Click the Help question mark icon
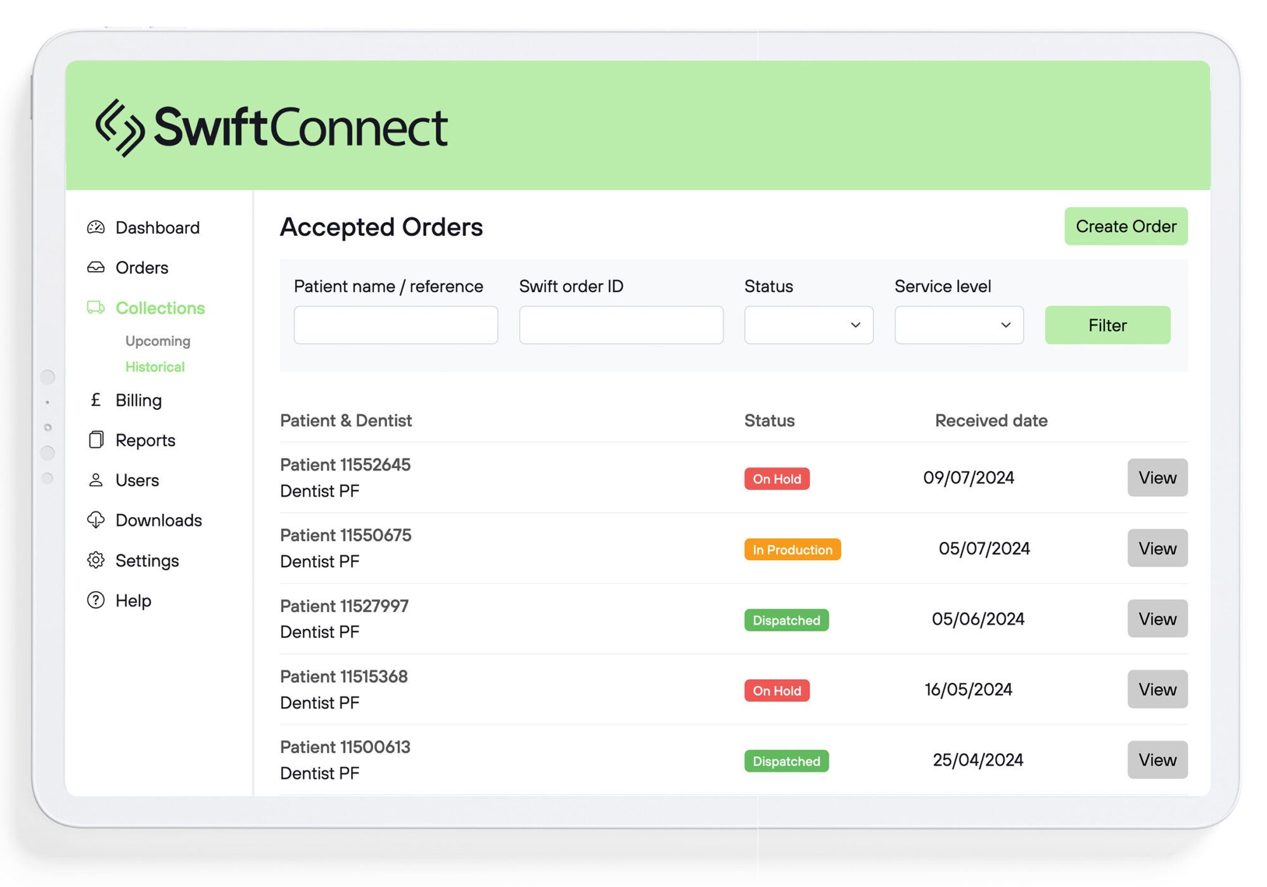Viewport: 1267px width, 887px height. click(96, 600)
